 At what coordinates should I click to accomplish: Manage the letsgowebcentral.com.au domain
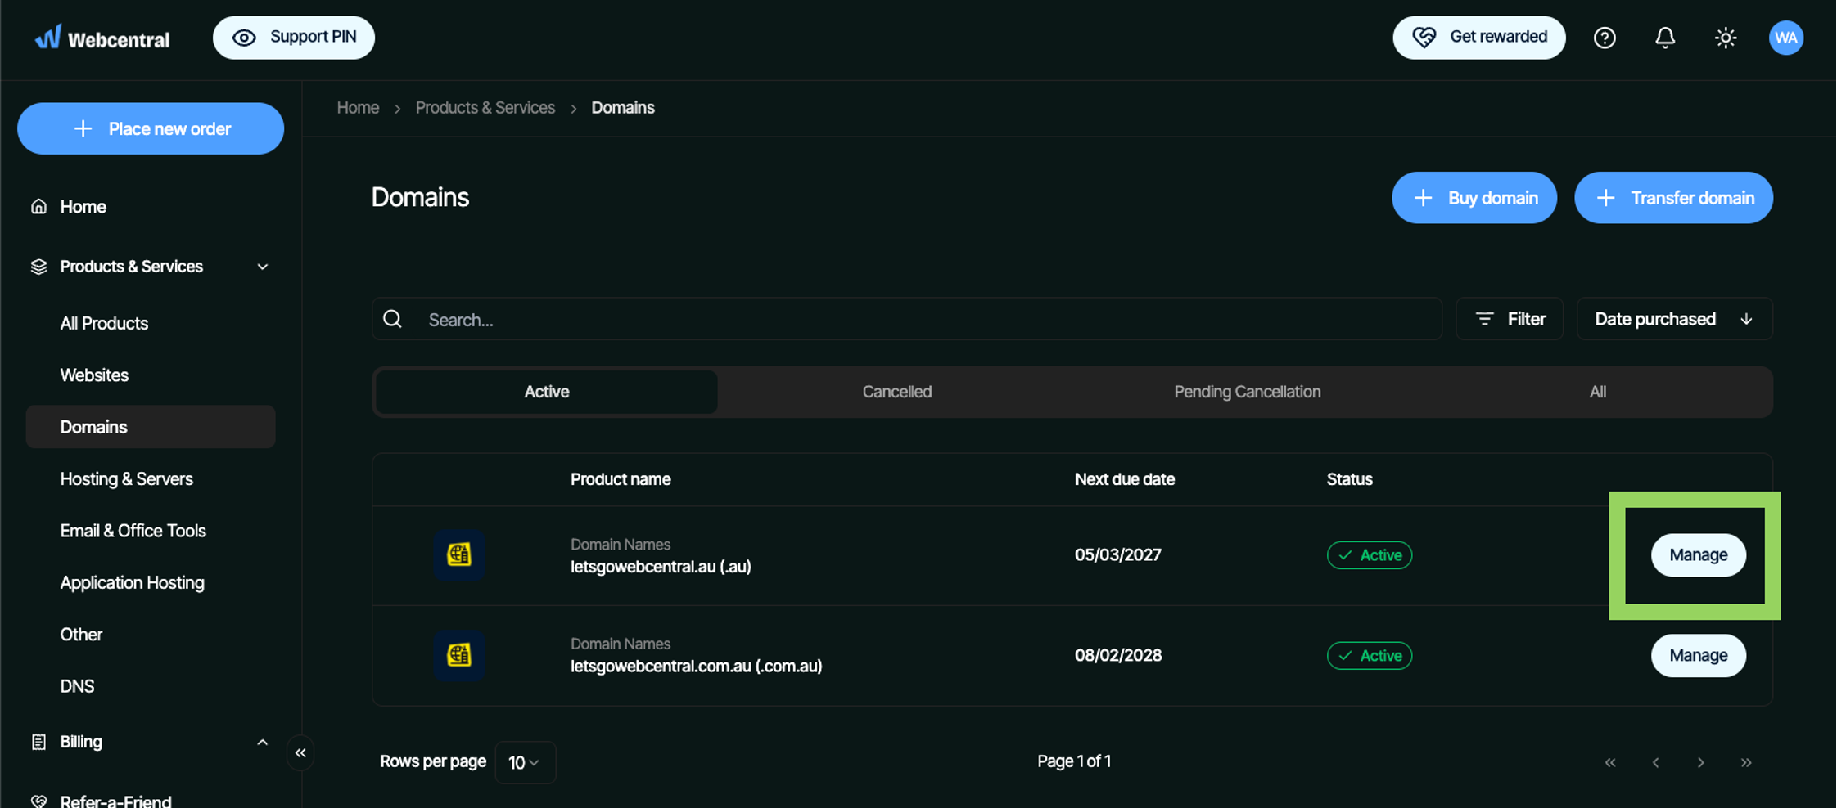(1699, 656)
